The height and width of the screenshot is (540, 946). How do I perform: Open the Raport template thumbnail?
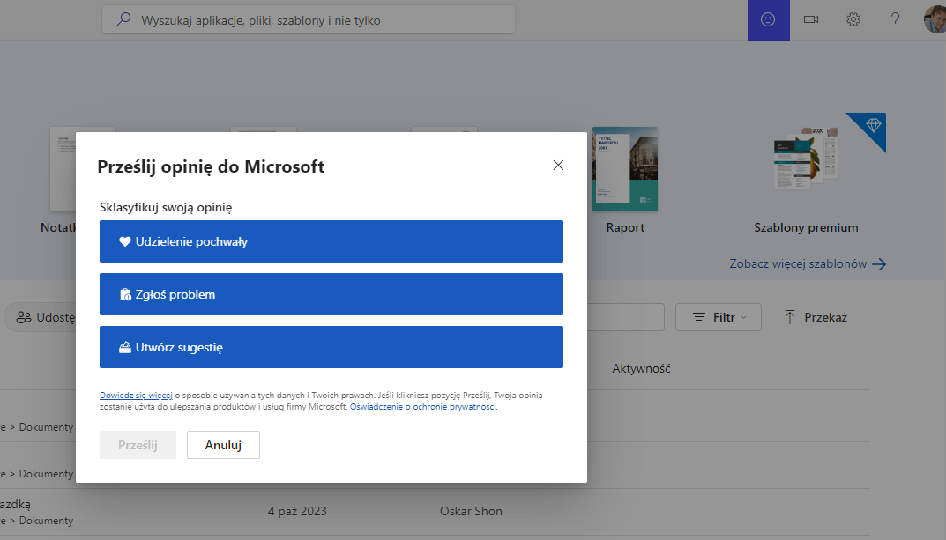[625, 169]
